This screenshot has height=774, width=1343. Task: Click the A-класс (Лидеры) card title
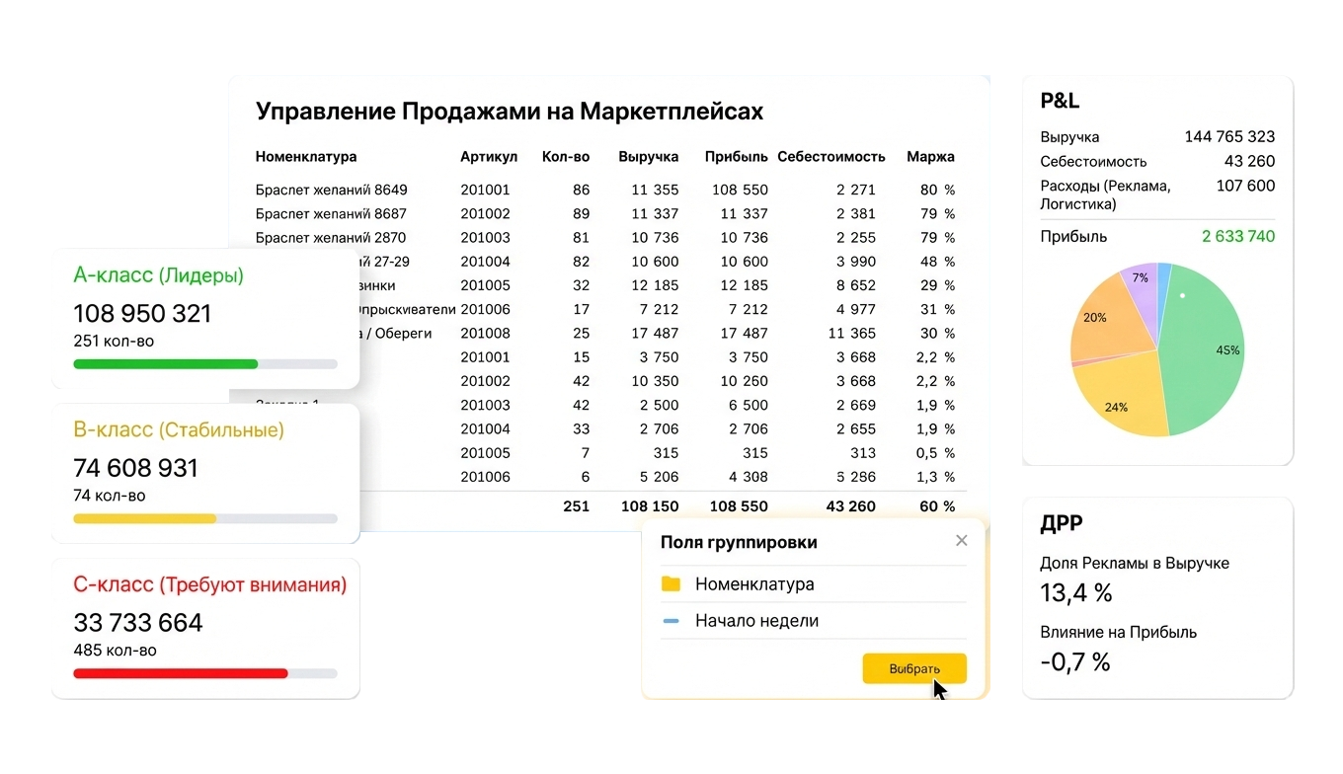click(x=158, y=275)
